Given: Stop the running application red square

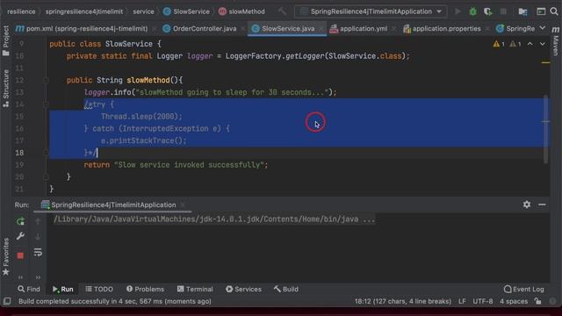Looking at the screenshot, I should tap(20, 255).
